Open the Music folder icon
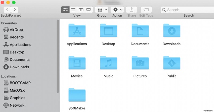The width and height of the screenshot is (214, 112). click(108, 64)
